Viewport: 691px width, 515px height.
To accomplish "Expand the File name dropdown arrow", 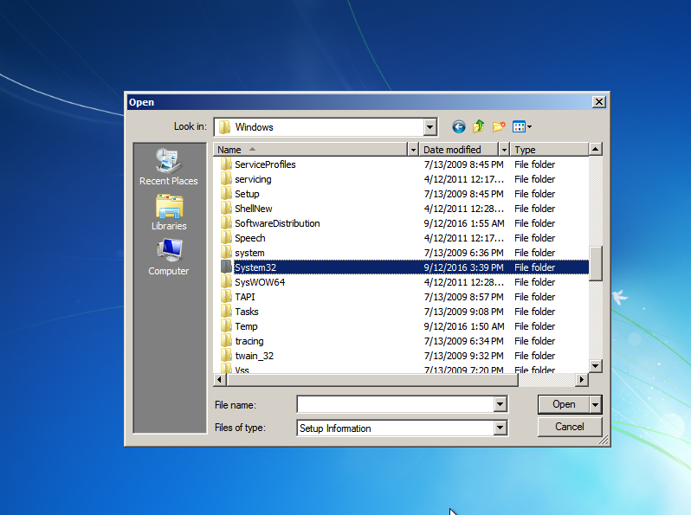I will coord(500,404).
